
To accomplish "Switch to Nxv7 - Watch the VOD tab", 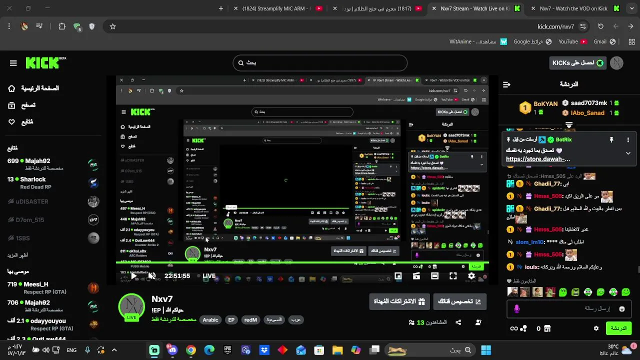I will point(575,8).
